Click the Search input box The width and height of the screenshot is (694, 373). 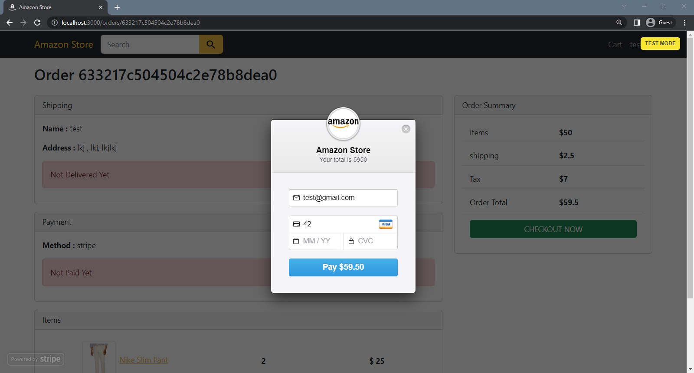click(x=150, y=44)
